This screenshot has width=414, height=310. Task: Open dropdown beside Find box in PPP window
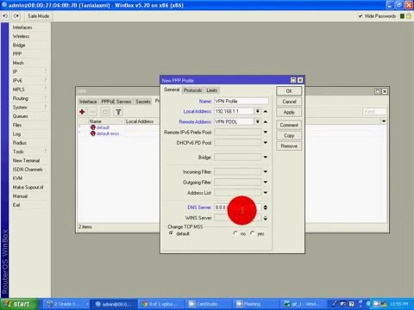[x=384, y=121]
